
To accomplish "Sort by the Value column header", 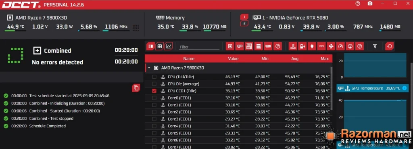I will pyautogui.click(x=233, y=59).
